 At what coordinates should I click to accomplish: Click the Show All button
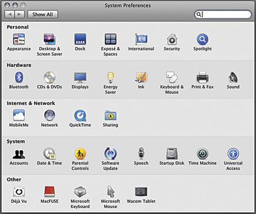click(x=43, y=15)
